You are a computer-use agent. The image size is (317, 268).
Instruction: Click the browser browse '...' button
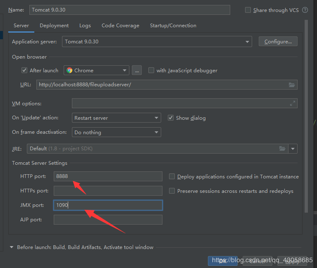coord(137,70)
